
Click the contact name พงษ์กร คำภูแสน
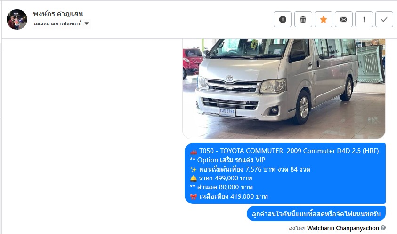pyautogui.click(x=58, y=14)
